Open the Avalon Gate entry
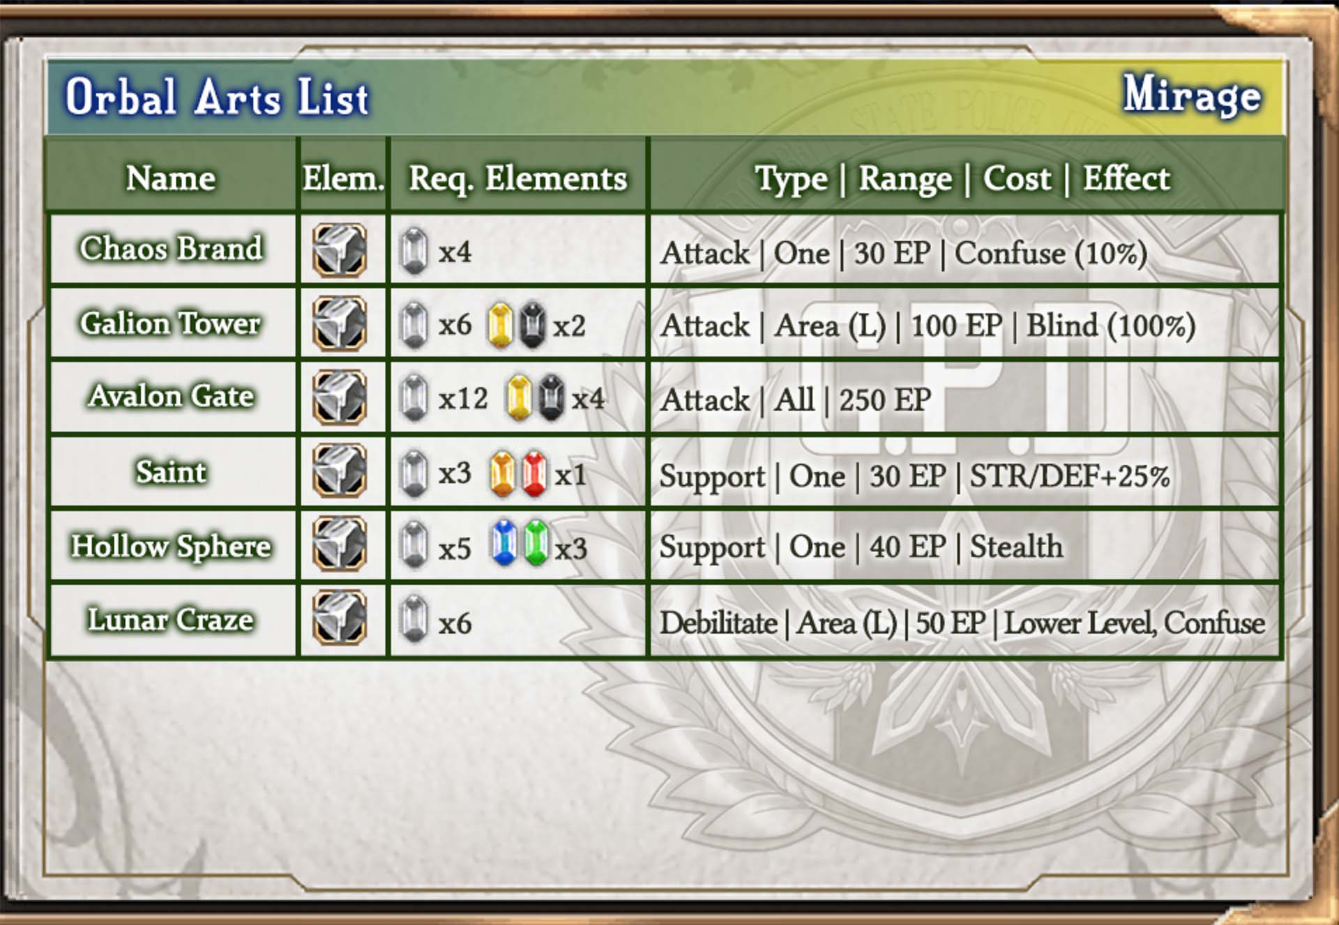This screenshot has width=1339, height=925. coord(171,396)
